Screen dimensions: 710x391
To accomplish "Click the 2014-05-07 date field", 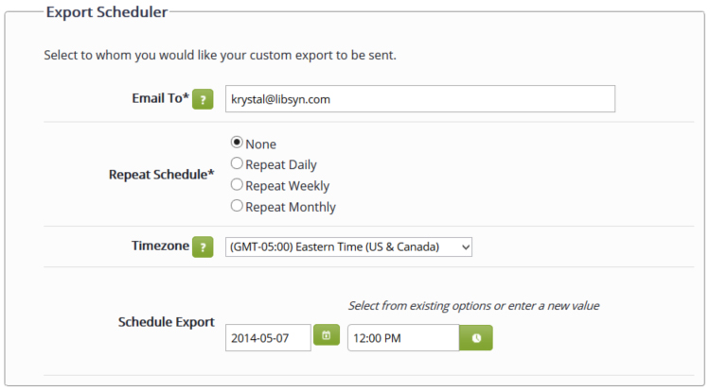I will tap(268, 338).
